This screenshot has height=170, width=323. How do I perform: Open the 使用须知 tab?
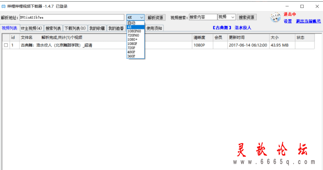pos(154,28)
